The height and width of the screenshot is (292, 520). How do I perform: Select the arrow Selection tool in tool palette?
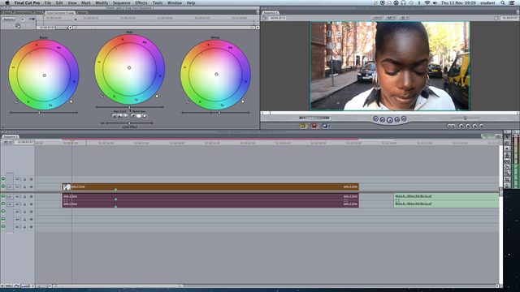(507, 136)
